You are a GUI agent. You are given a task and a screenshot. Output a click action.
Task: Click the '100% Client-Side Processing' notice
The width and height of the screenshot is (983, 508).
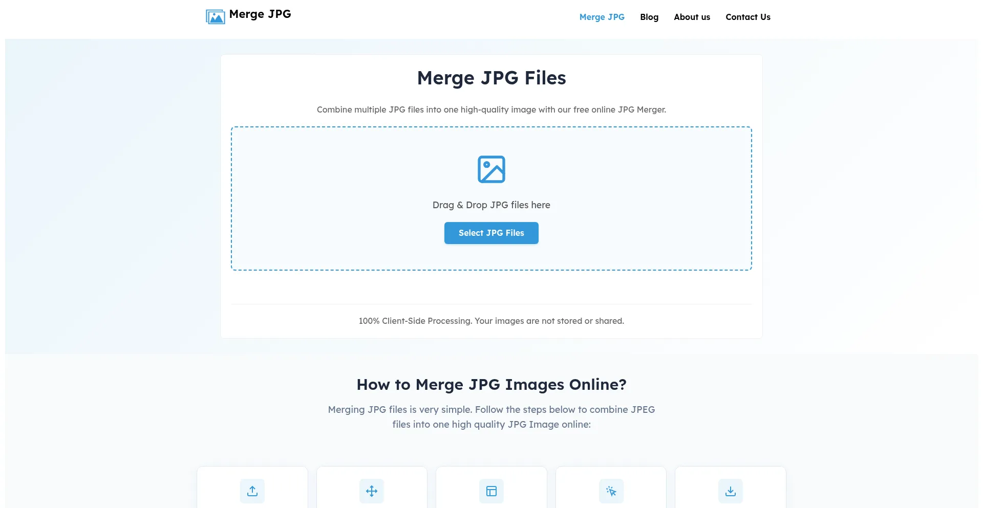tap(491, 321)
